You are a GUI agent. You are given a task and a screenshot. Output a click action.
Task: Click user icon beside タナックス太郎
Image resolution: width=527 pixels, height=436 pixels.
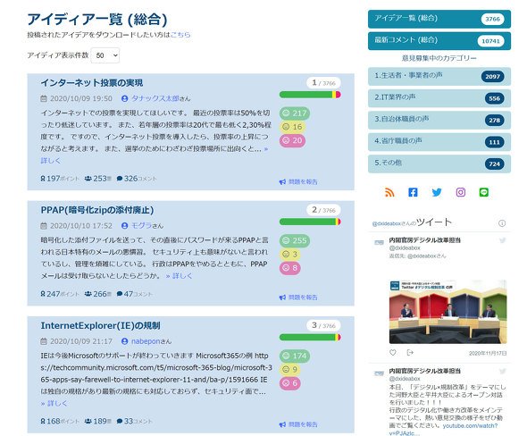125,98
